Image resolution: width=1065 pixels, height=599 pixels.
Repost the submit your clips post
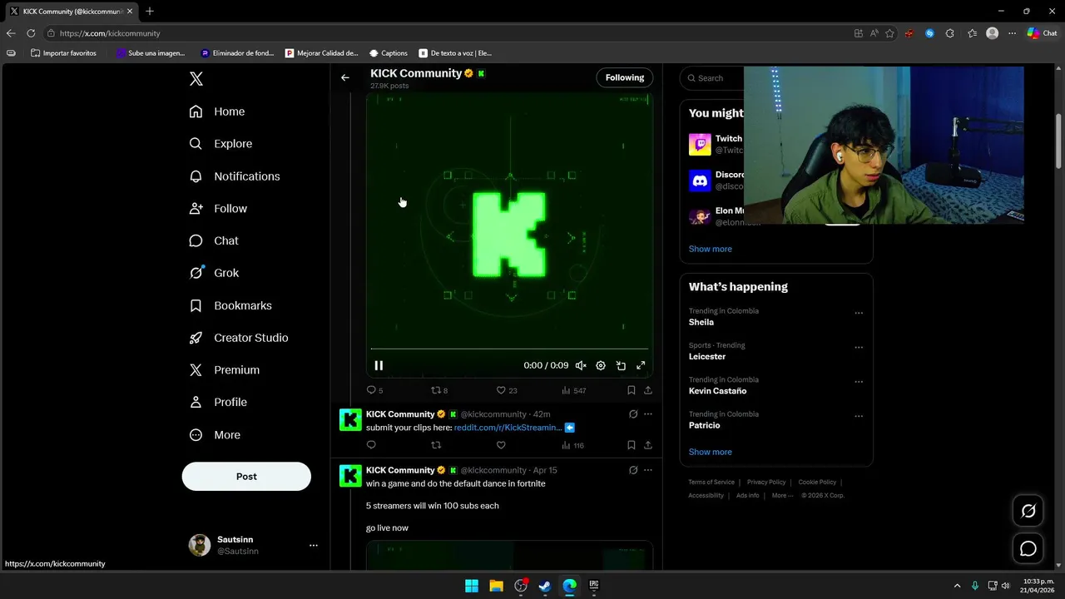[436, 445]
